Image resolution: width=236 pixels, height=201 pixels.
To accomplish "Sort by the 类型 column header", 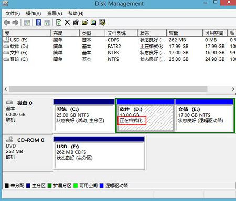I will (92, 33).
